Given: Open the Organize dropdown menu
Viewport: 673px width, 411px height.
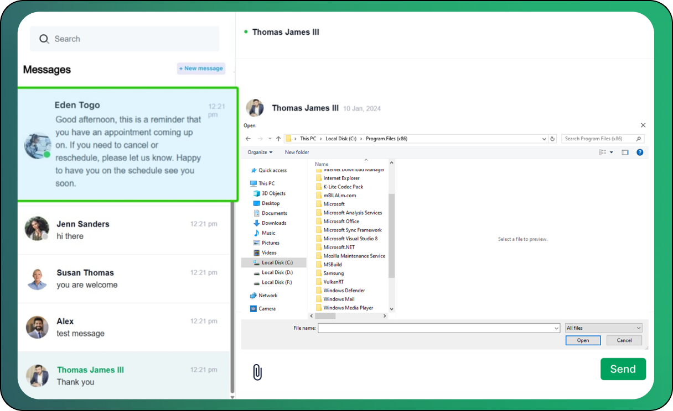Looking at the screenshot, I should (260, 152).
